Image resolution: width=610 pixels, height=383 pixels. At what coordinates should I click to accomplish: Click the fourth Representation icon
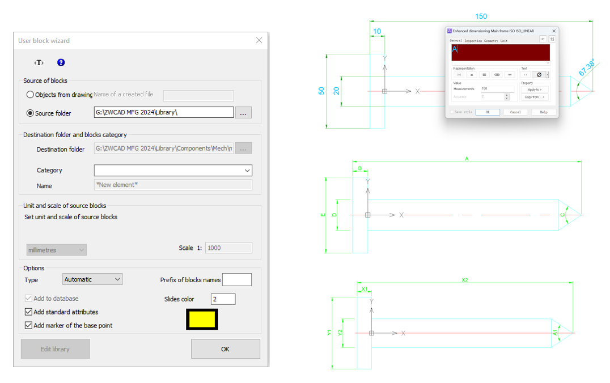(x=497, y=75)
